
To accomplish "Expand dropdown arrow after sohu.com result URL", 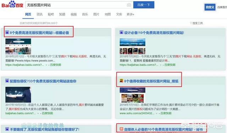I will 157,113.
